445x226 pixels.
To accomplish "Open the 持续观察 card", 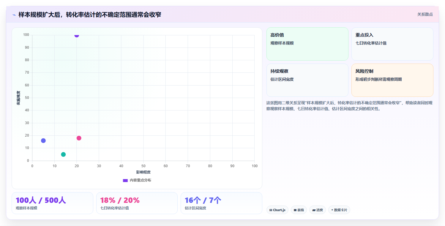I will [x=307, y=80].
